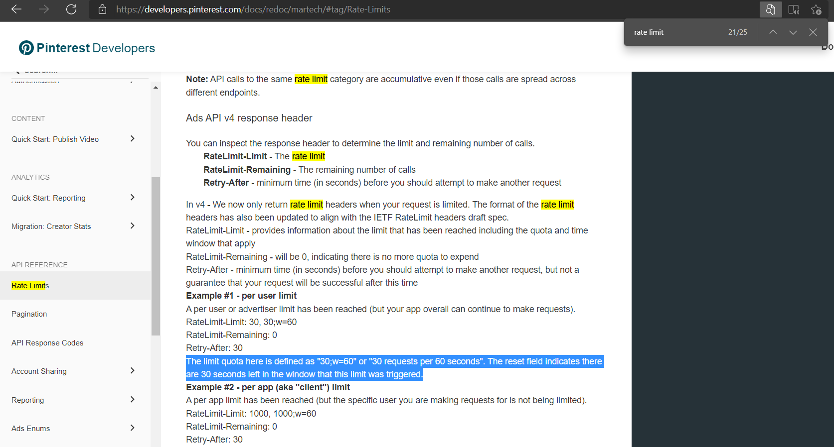
Task: Click 'RateLimit-Limit: 30, 30;w=60' line
Action: (x=241, y=322)
